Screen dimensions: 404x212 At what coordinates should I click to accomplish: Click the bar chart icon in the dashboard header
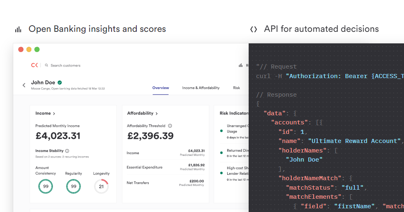point(241,65)
